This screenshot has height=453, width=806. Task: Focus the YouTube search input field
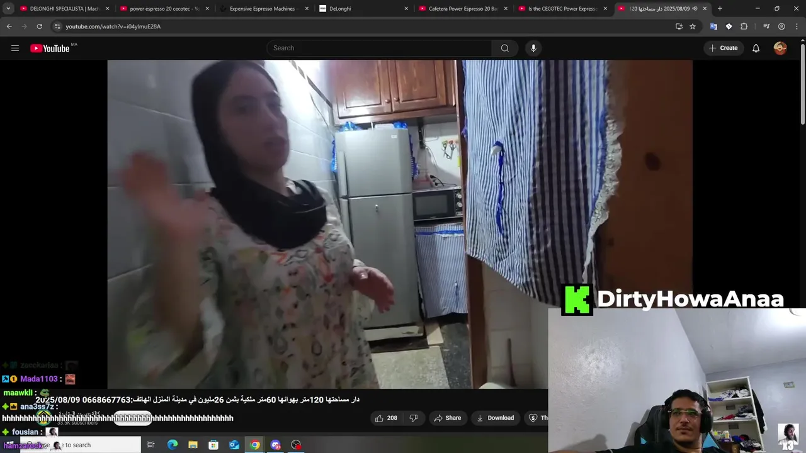pyautogui.click(x=380, y=48)
